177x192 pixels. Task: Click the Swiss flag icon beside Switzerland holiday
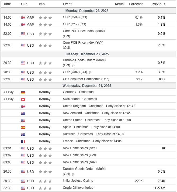tap(23, 99)
